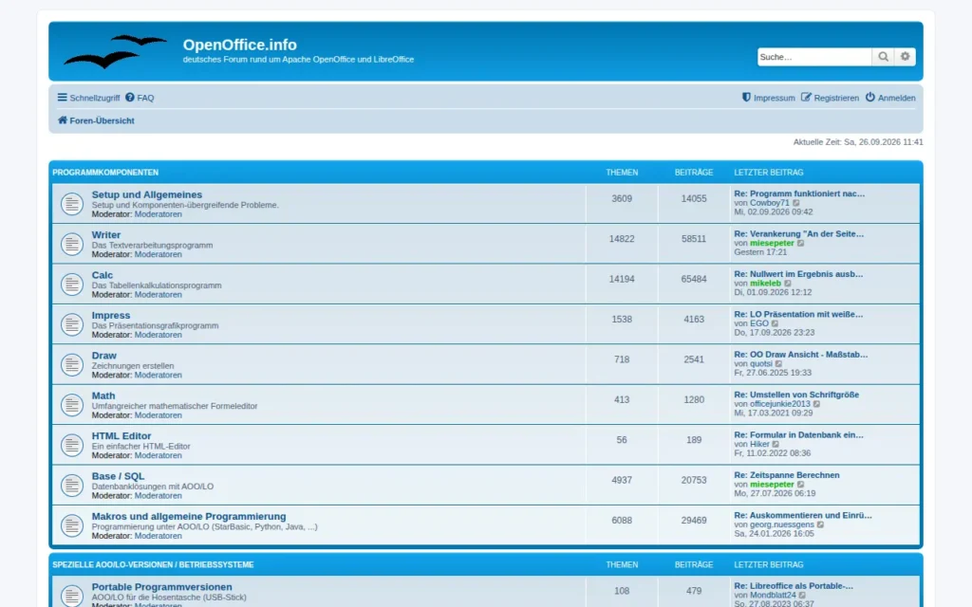Click Moderatoren link in the Calc row
Screen dimensions: 972x607
159,295
